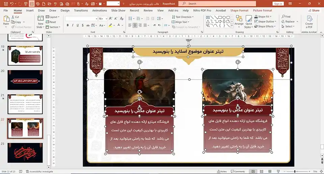Create a PDF with Adobe Acrobat
Screen dimensions: 324x174
309,22
